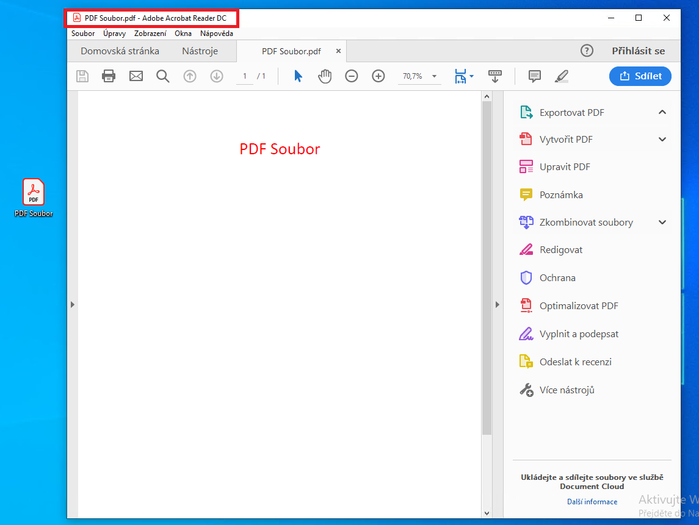Screen dimensions: 699x525
Task: Click the page number input field
Action: [x=245, y=76]
